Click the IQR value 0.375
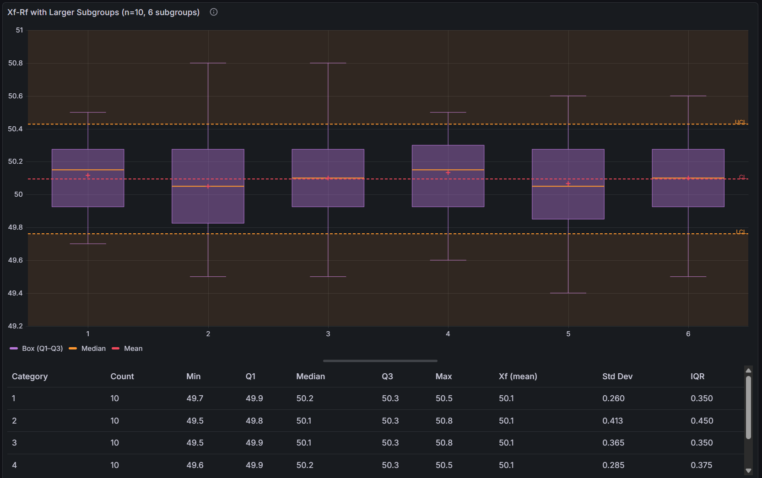Image resolution: width=762 pixels, height=478 pixels. coord(702,465)
